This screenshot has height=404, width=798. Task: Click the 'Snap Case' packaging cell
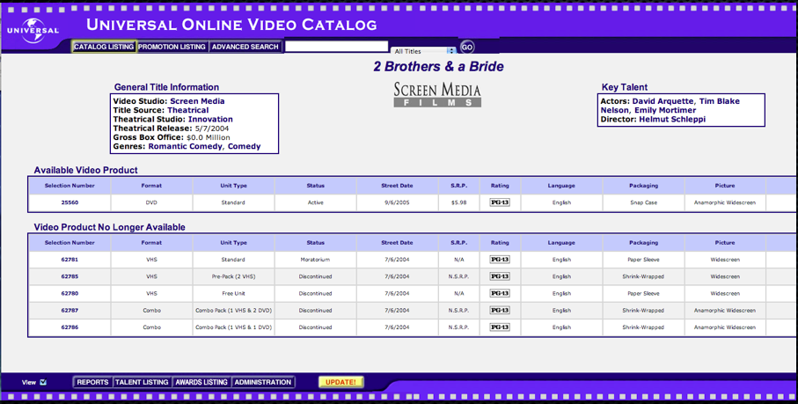(x=643, y=202)
